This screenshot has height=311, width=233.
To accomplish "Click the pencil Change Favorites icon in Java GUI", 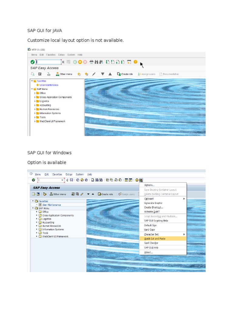I will (94, 74).
